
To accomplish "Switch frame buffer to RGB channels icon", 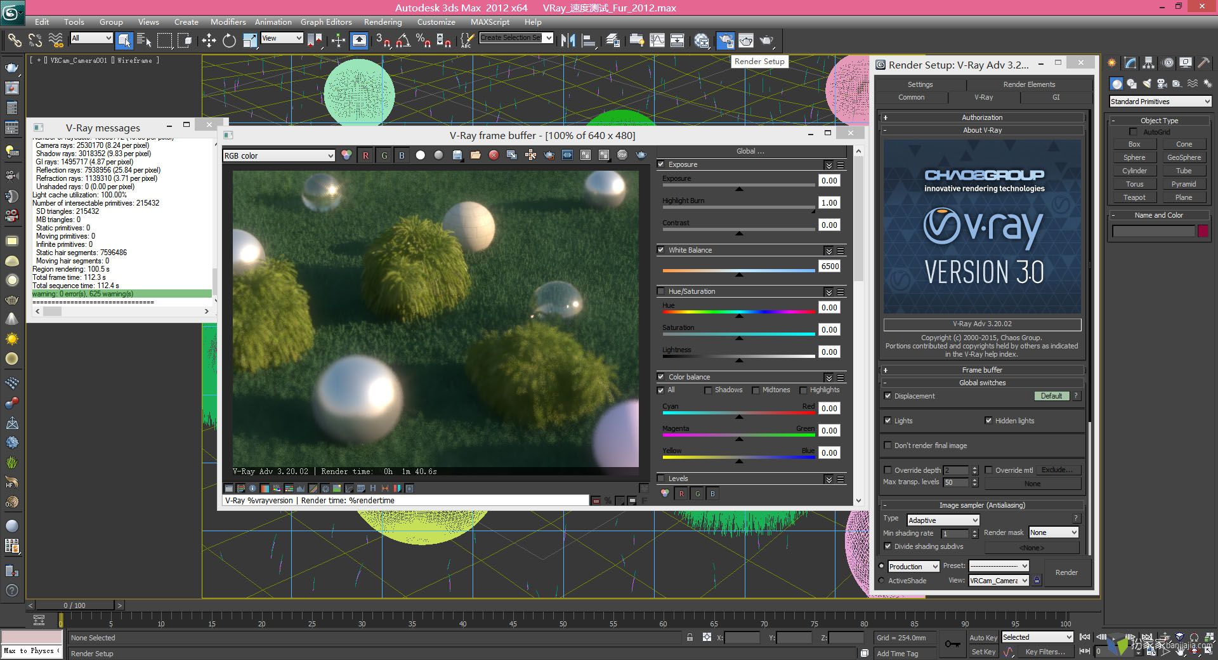I will [x=346, y=155].
